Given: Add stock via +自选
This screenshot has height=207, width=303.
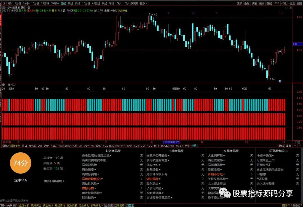Looking at the screenshot, I should (291, 3).
